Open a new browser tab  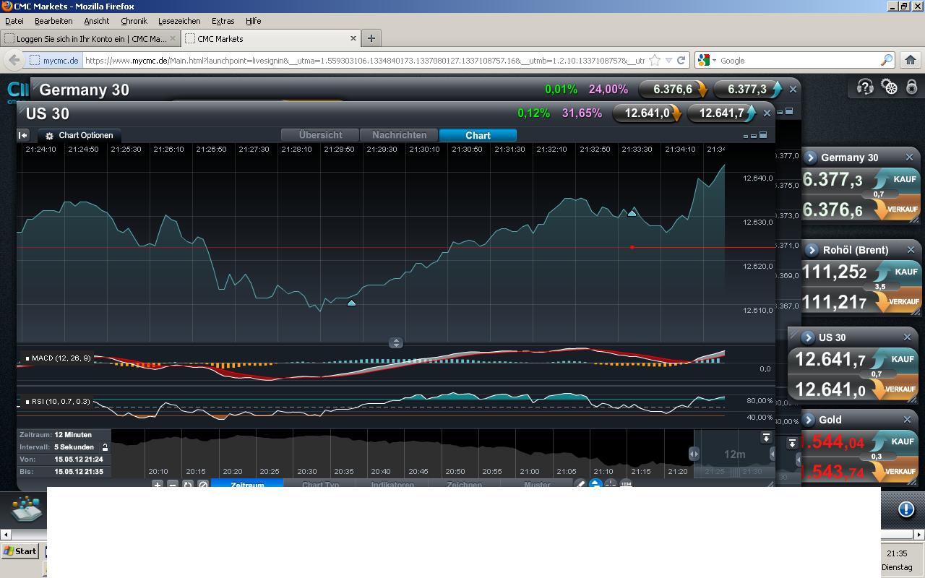click(371, 38)
